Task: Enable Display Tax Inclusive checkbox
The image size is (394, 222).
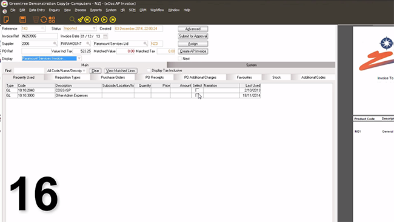Action: tap(149, 70)
